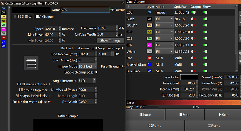Toggle Show for White layer row
This screenshot has width=241, height=131.
tap(205, 51)
